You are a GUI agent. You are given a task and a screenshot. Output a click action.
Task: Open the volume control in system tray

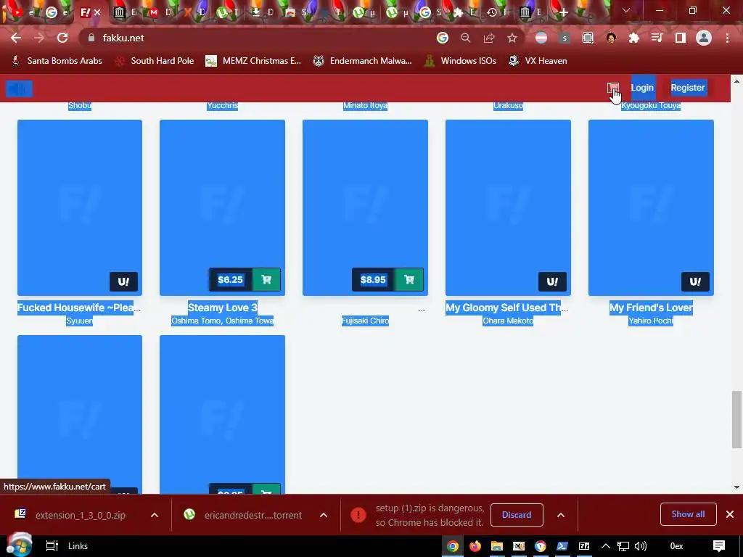[640, 546]
